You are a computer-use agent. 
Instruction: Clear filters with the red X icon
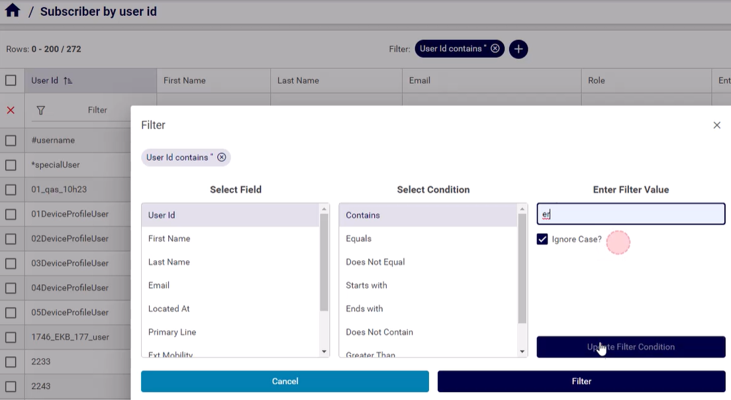[11, 110]
